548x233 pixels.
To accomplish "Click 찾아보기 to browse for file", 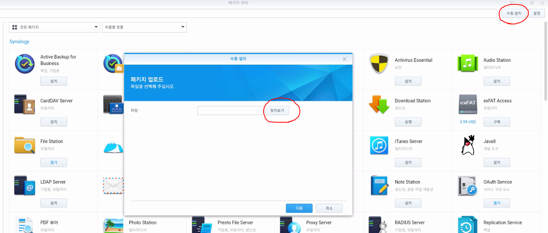I will (277, 110).
